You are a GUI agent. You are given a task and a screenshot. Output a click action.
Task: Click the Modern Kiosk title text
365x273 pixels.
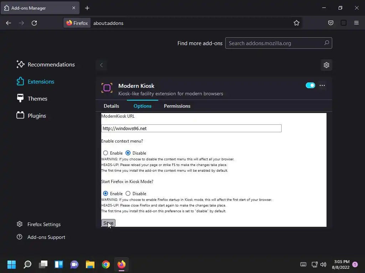[x=137, y=86]
